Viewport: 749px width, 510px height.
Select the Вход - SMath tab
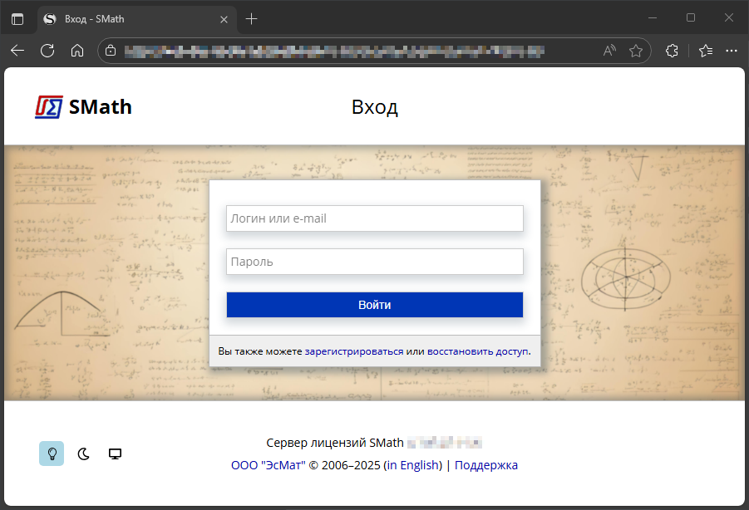136,20
